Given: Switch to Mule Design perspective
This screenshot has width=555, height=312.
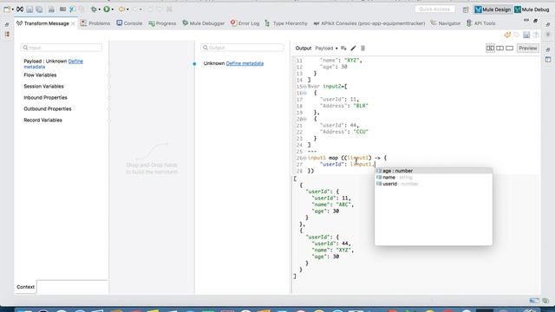Looking at the screenshot, I should tap(493, 10).
